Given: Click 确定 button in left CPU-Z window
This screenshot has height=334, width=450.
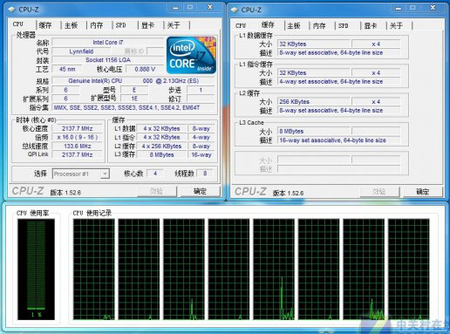Looking at the screenshot, I should click(x=200, y=191).
